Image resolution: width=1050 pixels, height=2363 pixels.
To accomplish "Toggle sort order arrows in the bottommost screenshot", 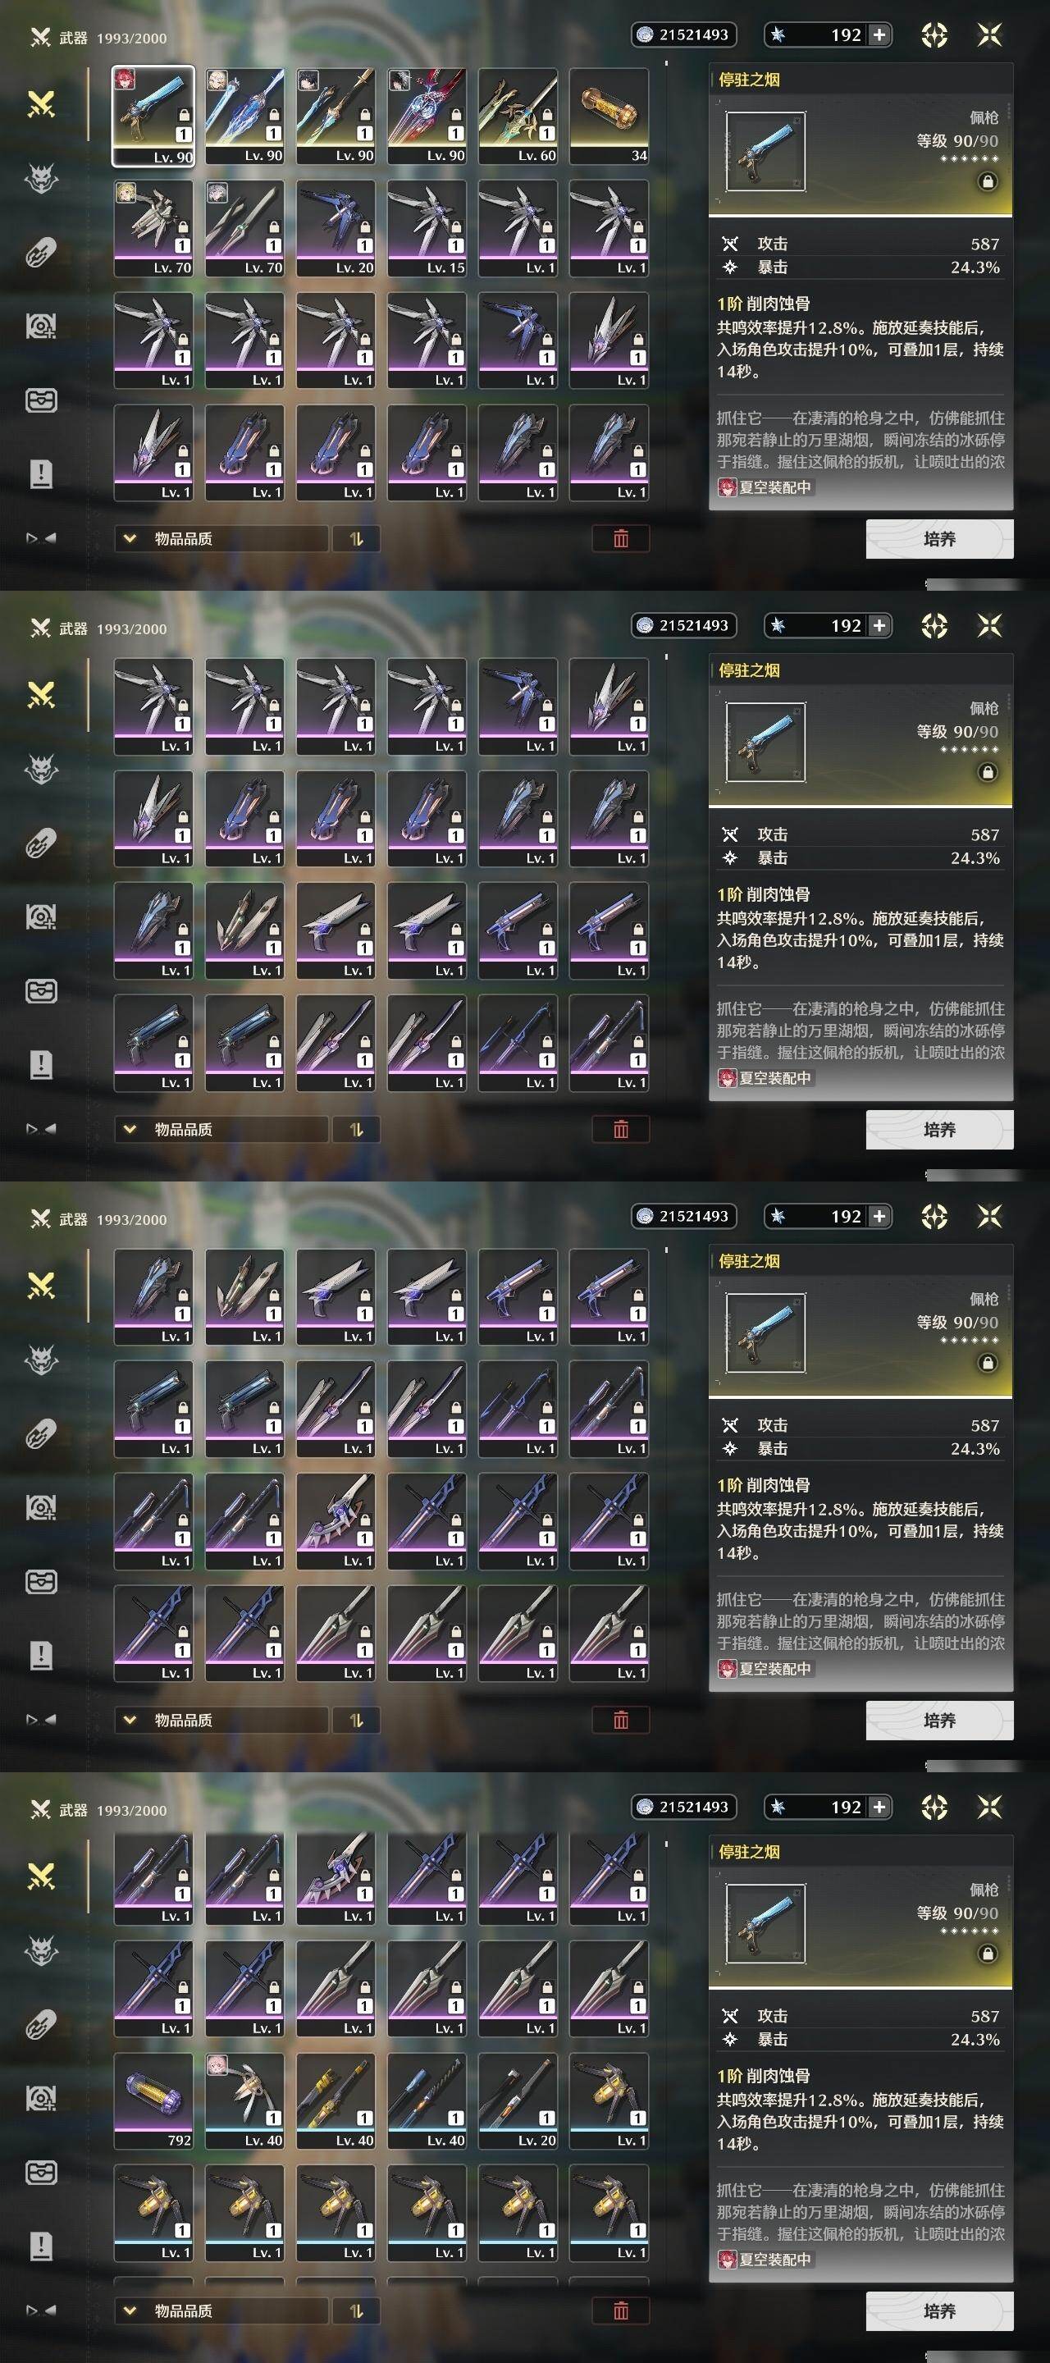I will click(356, 2310).
